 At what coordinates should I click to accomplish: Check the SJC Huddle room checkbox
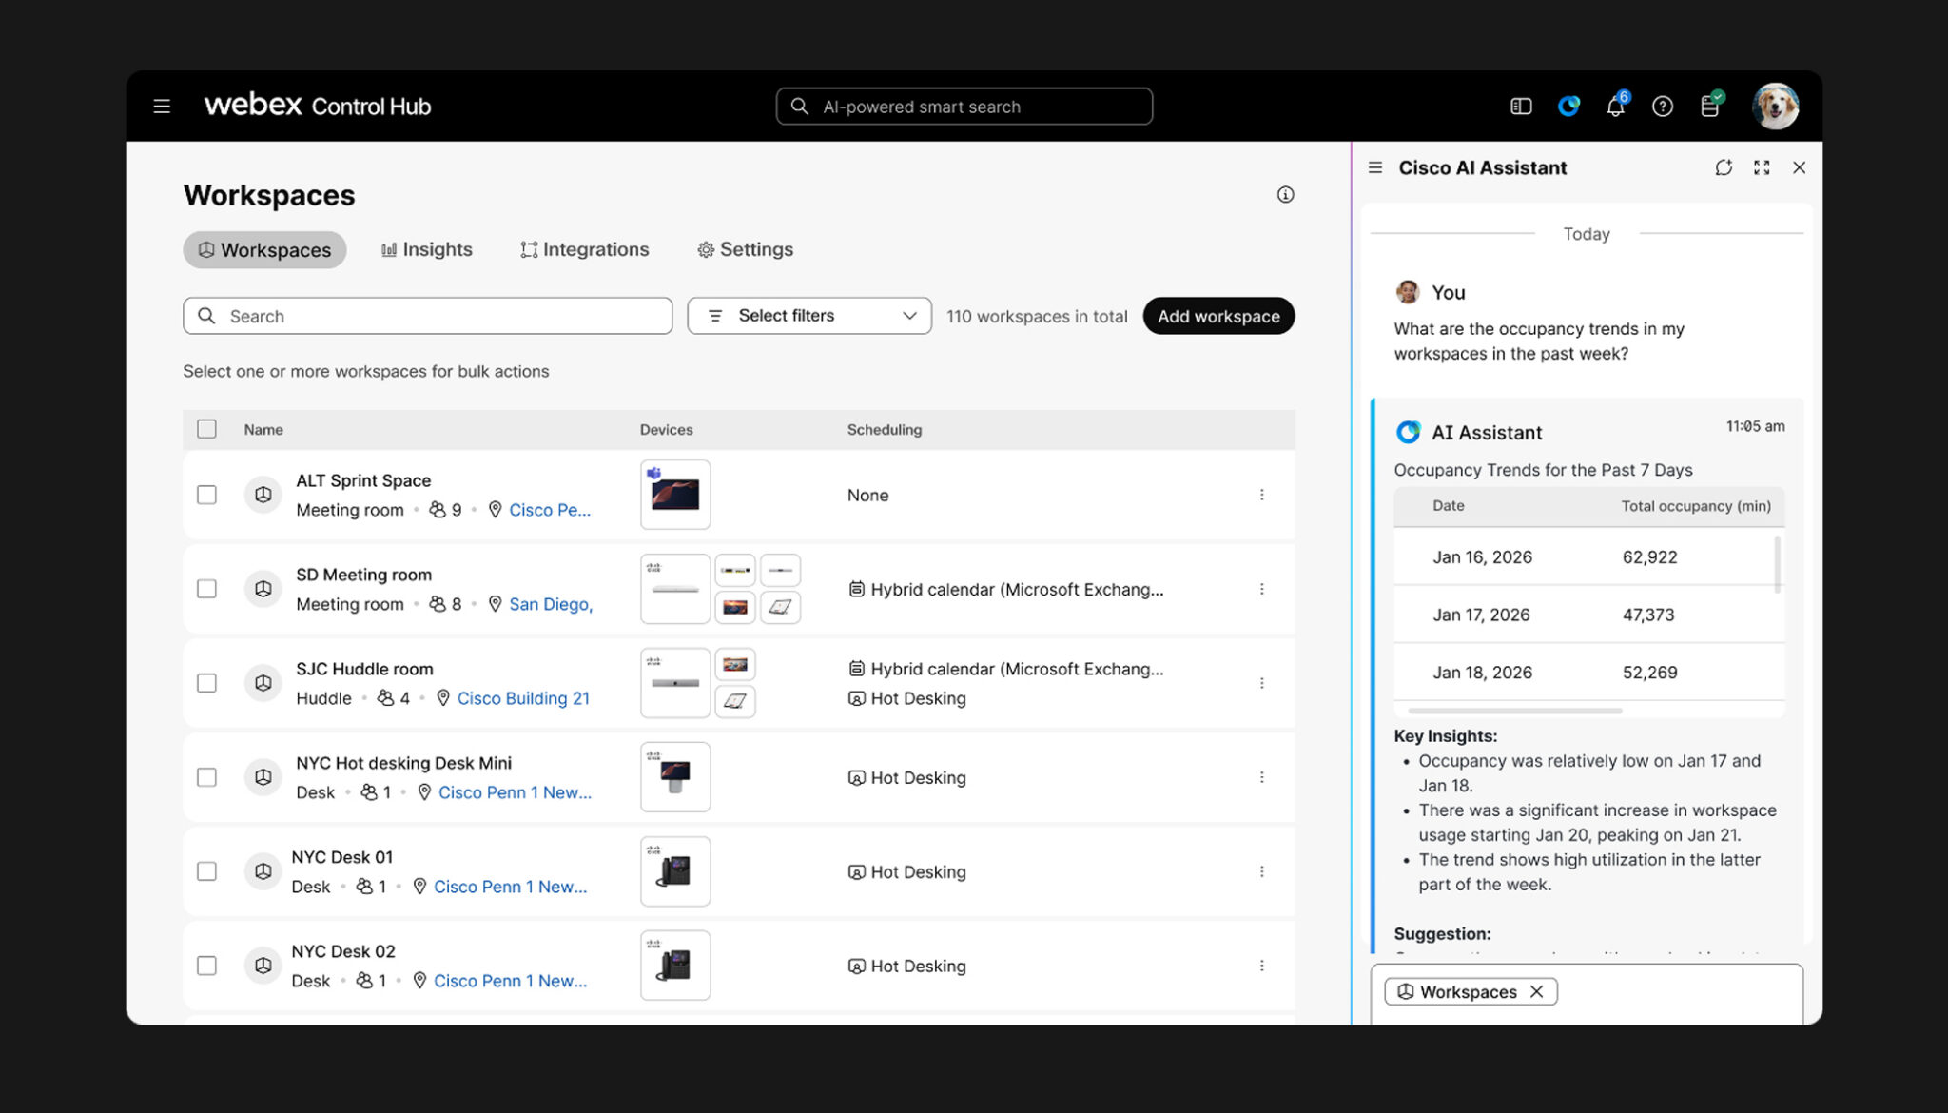pos(206,683)
